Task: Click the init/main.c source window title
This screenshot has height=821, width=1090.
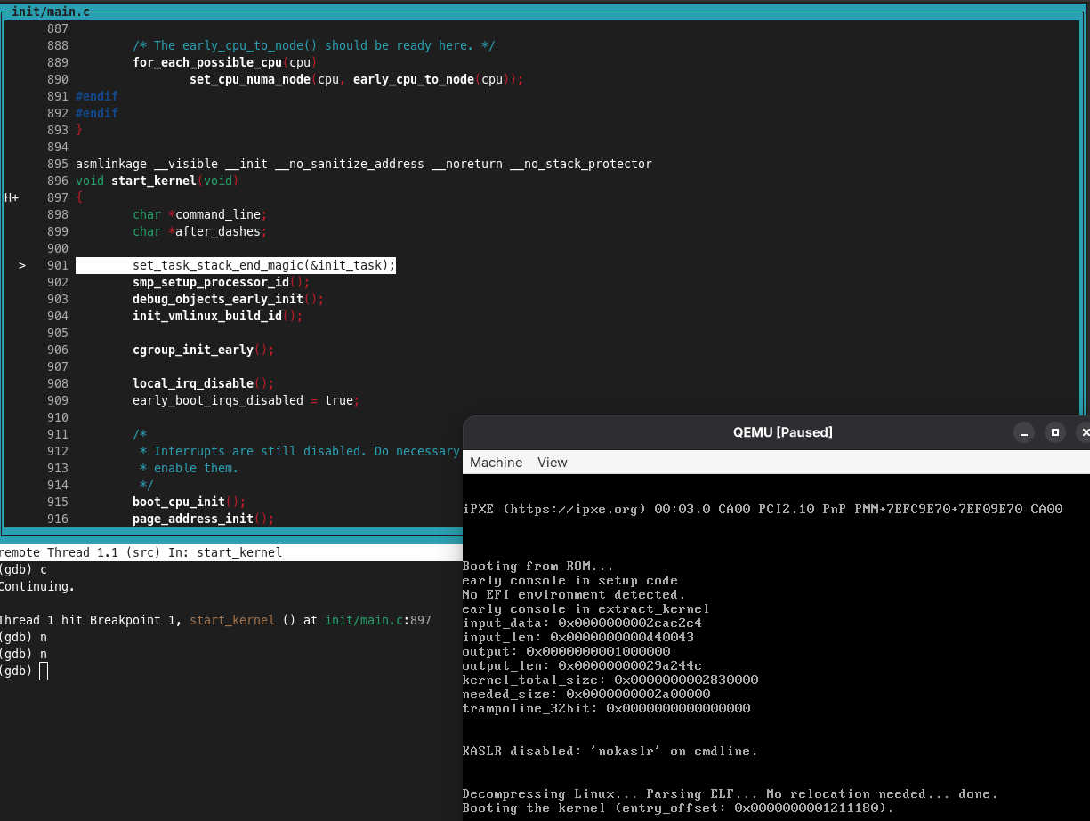Action: click(x=51, y=12)
